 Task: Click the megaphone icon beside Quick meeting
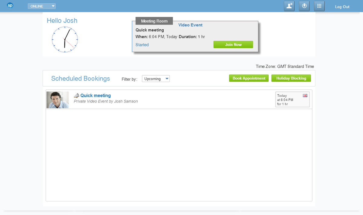click(x=77, y=96)
